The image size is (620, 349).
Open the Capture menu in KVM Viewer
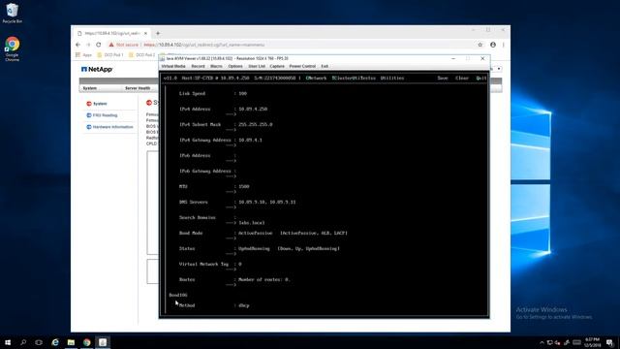(x=277, y=66)
